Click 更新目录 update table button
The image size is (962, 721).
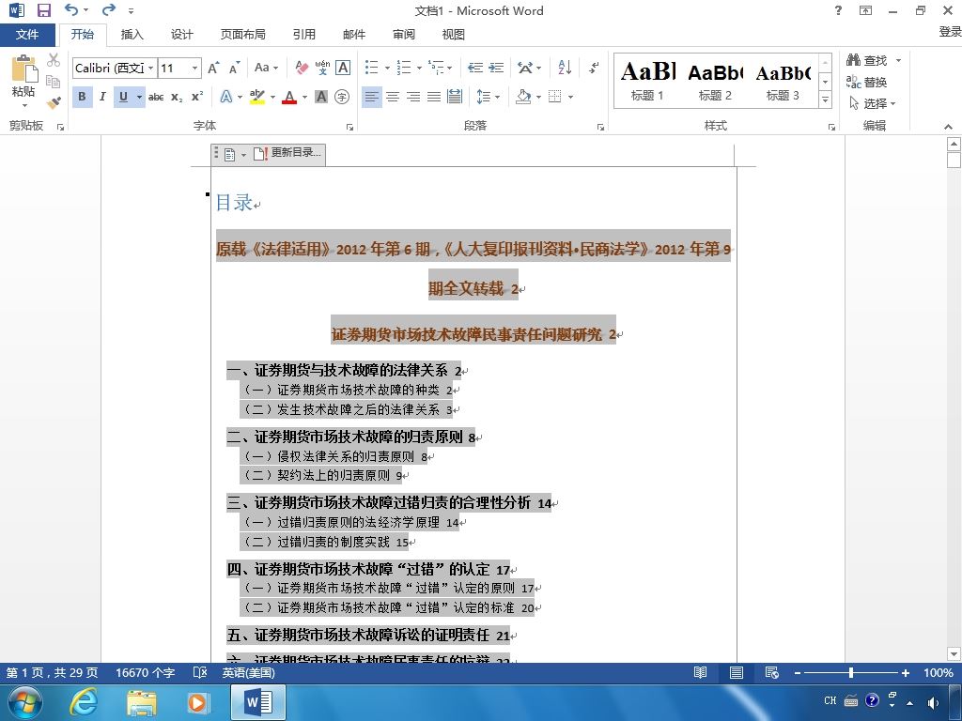pyautogui.click(x=288, y=153)
